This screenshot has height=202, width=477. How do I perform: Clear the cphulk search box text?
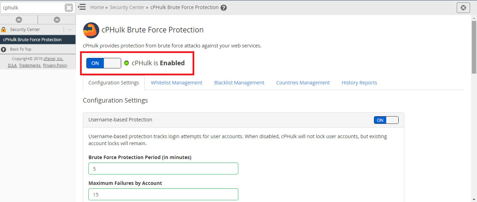click(x=69, y=8)
